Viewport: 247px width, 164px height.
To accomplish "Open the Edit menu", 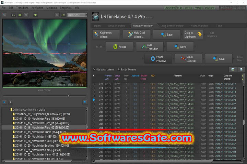I will click(11, 8).
